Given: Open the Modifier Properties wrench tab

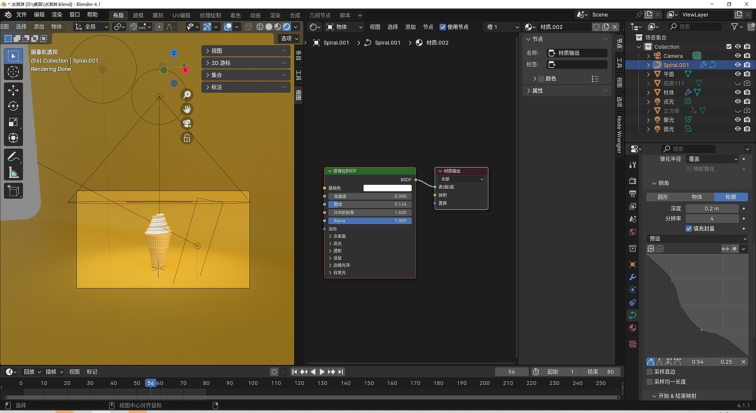Looking at the screenshot, I should tap(632, 277).
